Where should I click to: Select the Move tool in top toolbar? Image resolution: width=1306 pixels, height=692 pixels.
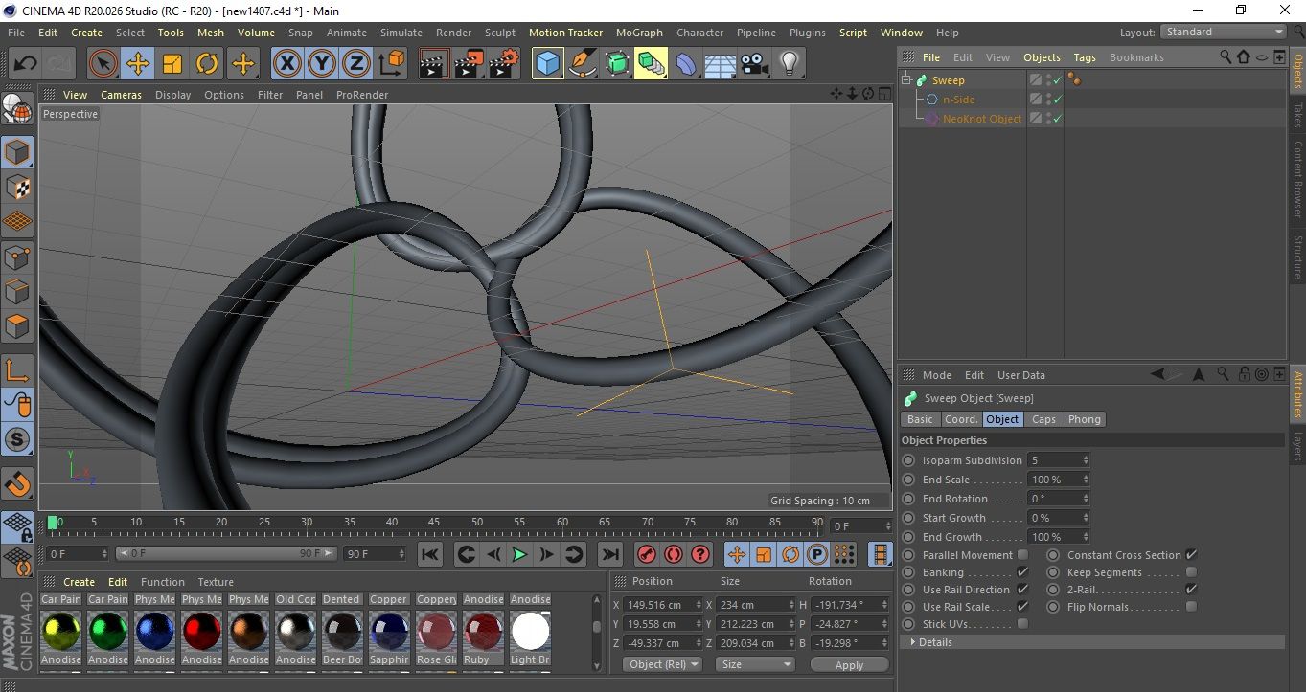coord(138,64)
